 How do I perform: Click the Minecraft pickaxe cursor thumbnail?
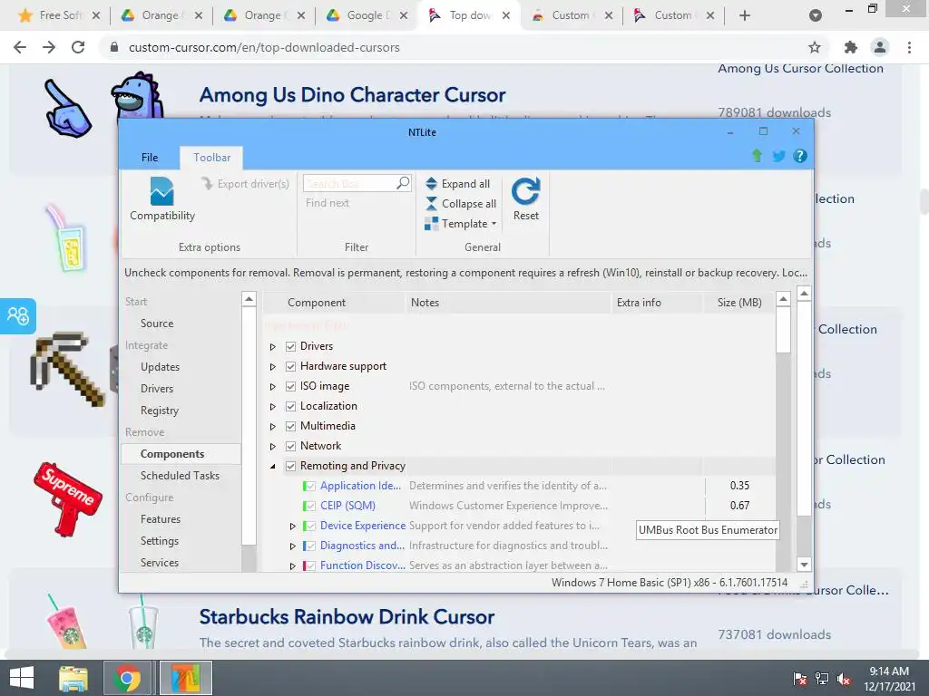pyautogui.click(x=66, y=368)
